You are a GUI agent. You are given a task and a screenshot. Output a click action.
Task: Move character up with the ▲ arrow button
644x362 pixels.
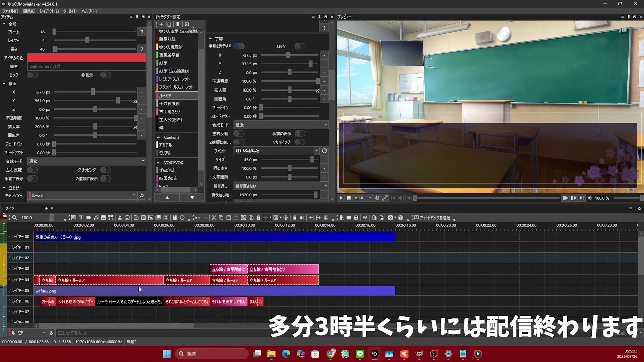(167, 198)
